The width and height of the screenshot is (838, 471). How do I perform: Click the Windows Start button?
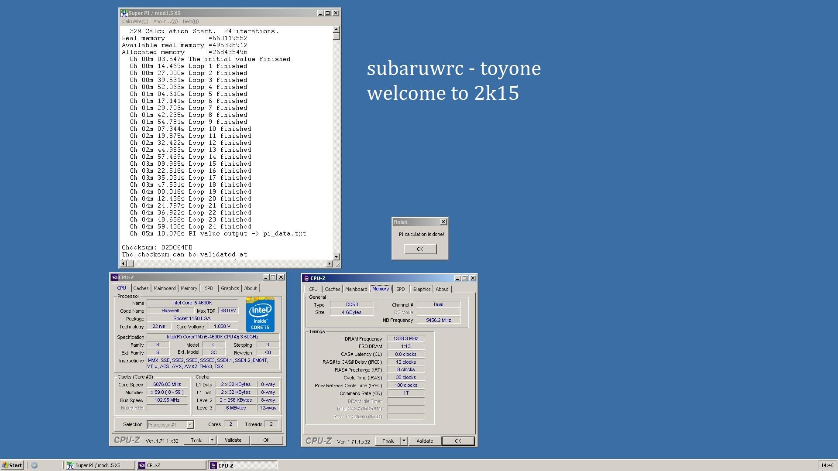12,465
